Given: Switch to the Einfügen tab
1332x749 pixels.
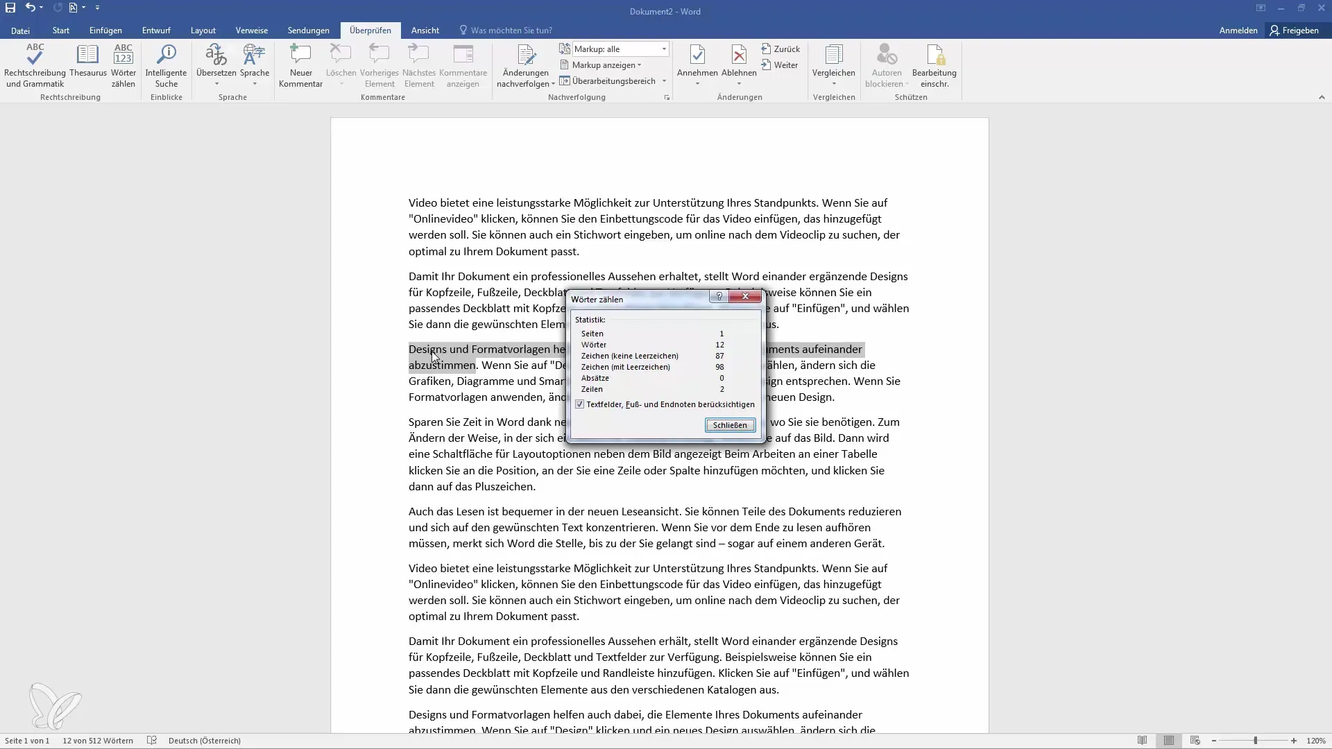Looking at the screenshot, I should (105, 31).
